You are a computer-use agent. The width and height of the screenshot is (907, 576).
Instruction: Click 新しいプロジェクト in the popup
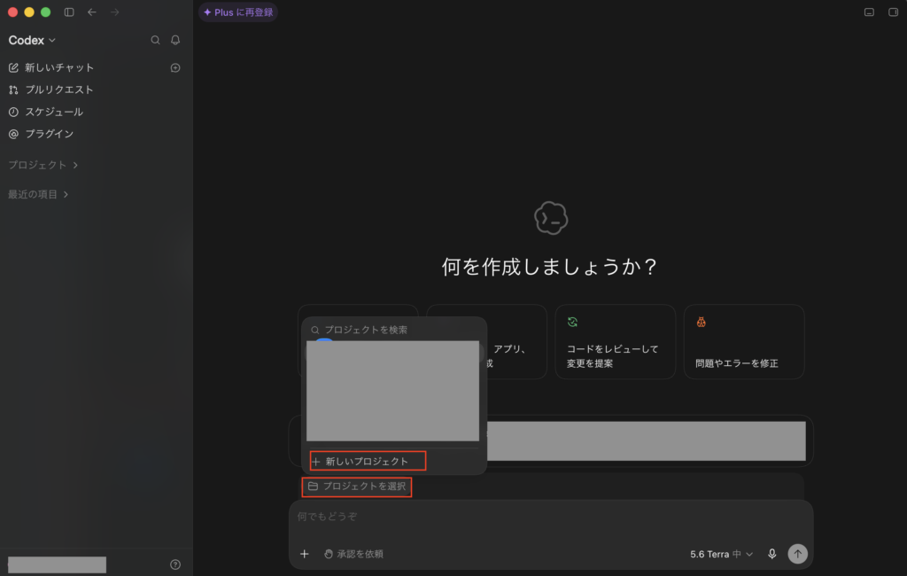368,462
